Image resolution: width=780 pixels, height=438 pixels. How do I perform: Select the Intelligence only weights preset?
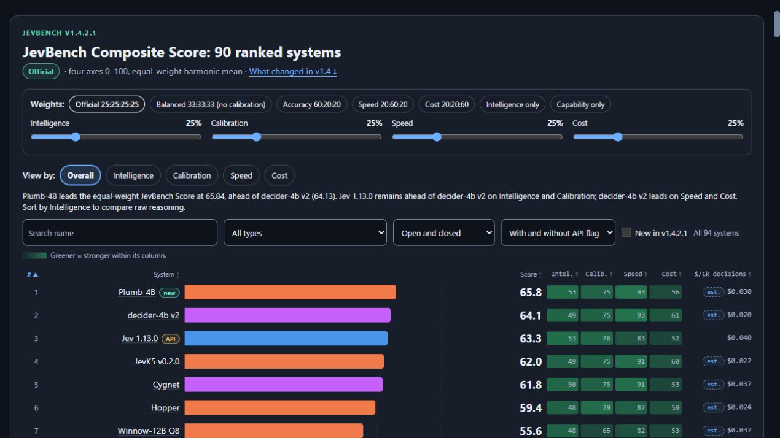(x=512, y=104)
